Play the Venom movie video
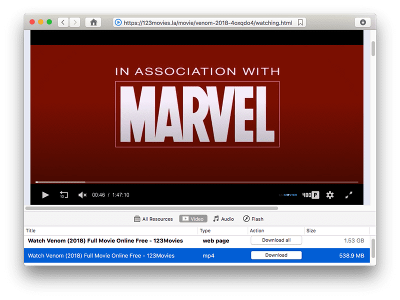The image size is (400, 300). click(x=45, y=195)
